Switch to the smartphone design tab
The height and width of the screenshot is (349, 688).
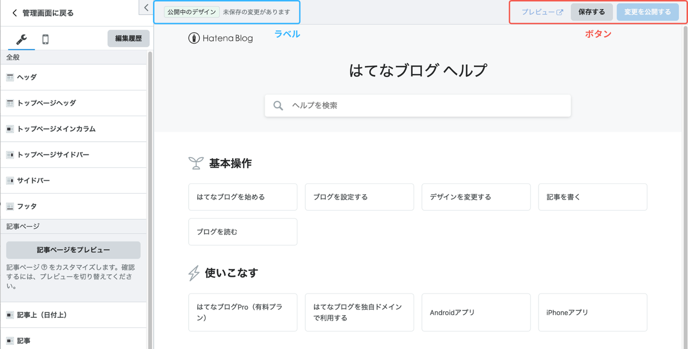(x=45, y=39)
